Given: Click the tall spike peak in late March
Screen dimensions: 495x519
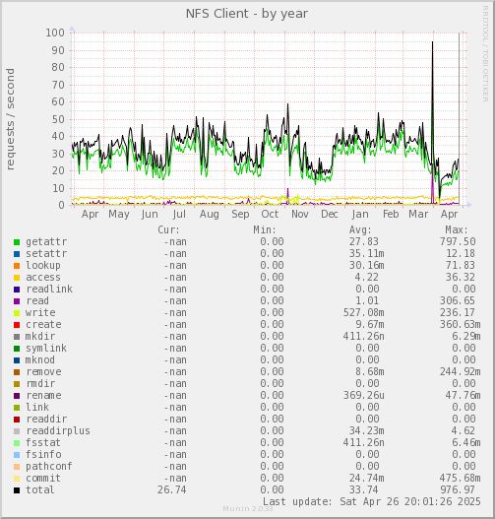Looking at the screenshot, I should coord(432,42).
